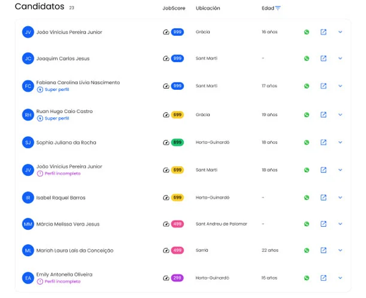Click Super perfil label under Fabiana Carolina
366x298 pixels.
point(56,90)
